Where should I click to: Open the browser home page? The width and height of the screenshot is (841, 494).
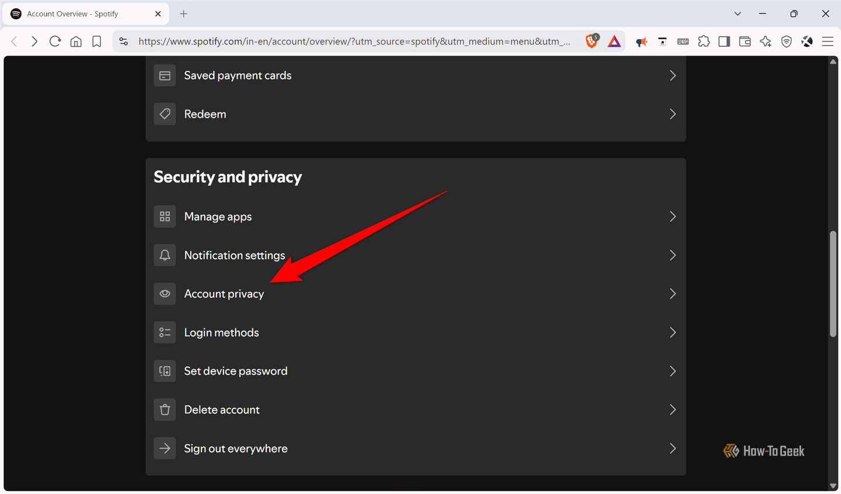76,42
